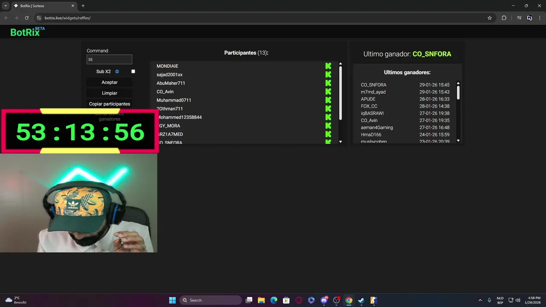Screen dimensions: 546x307
Task: Click the NLD BEP language indicator
Action: [500, 300]
